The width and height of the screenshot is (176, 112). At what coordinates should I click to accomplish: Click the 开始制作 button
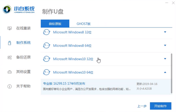coord(161,106)
